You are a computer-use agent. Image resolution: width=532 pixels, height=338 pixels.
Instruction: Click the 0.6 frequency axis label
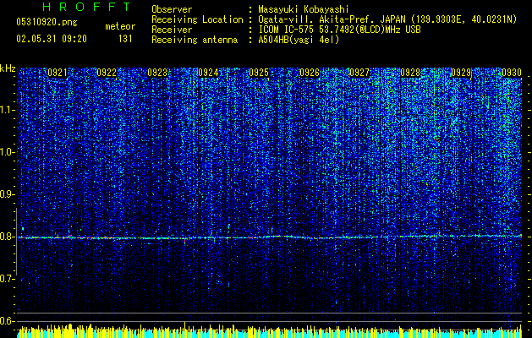[7, 321]
